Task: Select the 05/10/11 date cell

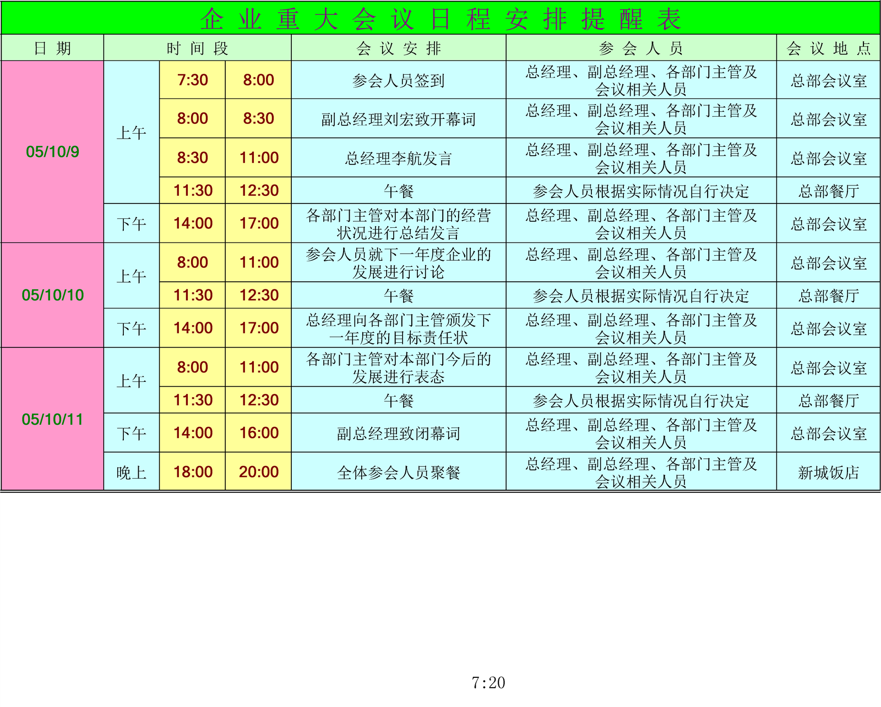Action: pyautogui.click(x=52, y=419)
